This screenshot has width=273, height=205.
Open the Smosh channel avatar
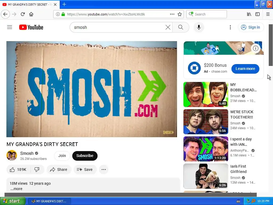[12, 155]
